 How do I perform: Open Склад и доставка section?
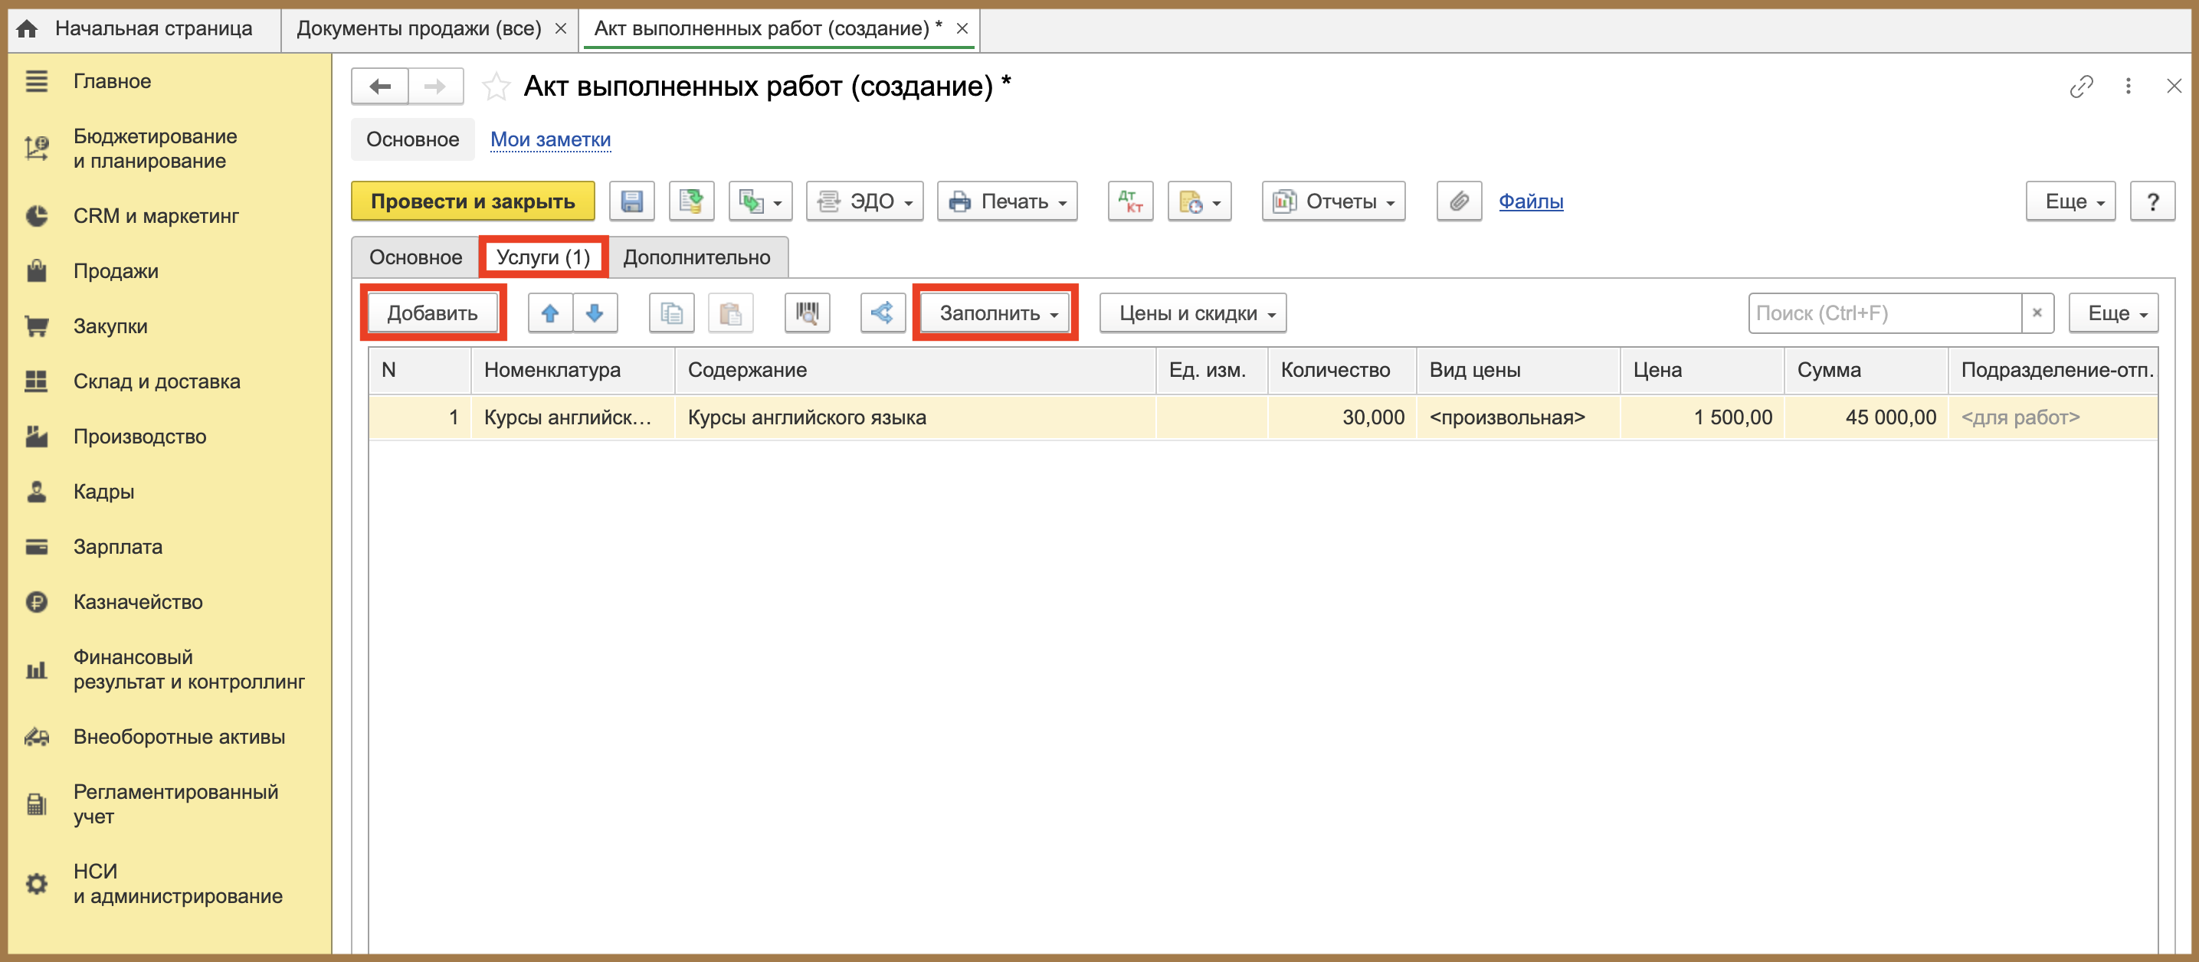[x=157, y=381]
